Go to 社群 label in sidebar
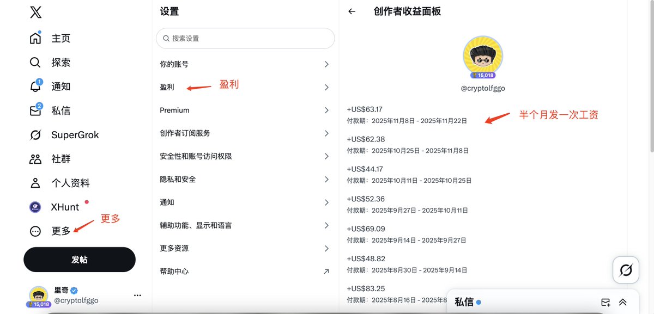654x314 pixels. [x=61, y=159]
